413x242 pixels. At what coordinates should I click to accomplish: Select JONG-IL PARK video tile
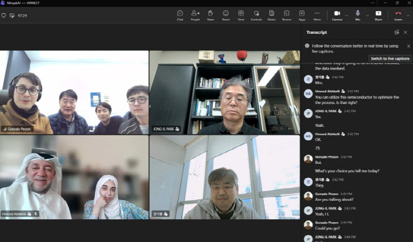pyautogui.click(x=224, y=92)
